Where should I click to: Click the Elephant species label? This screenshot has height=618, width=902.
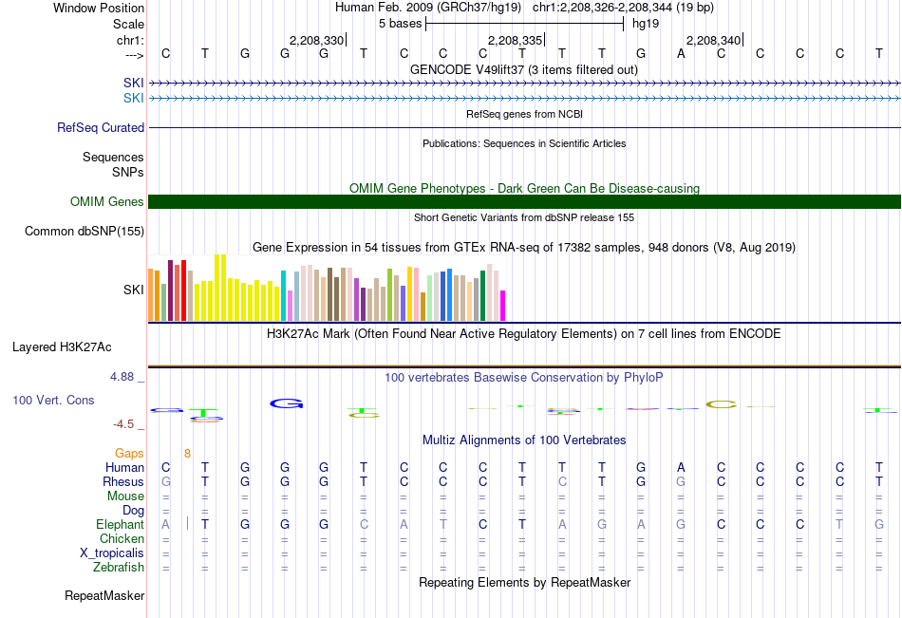[x=120, y=524]
